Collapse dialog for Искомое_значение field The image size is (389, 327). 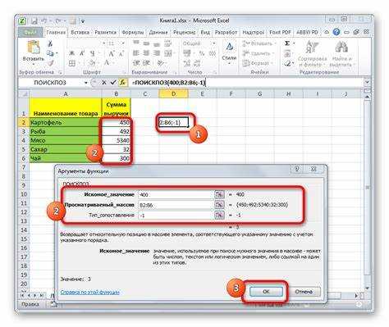coord(219,194)
